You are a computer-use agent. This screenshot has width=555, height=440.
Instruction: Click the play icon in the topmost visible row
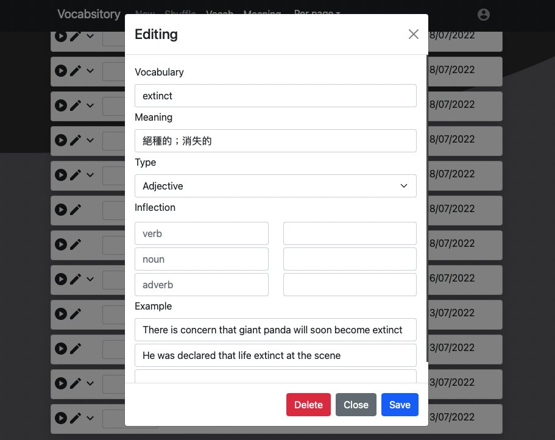[61, 36]
